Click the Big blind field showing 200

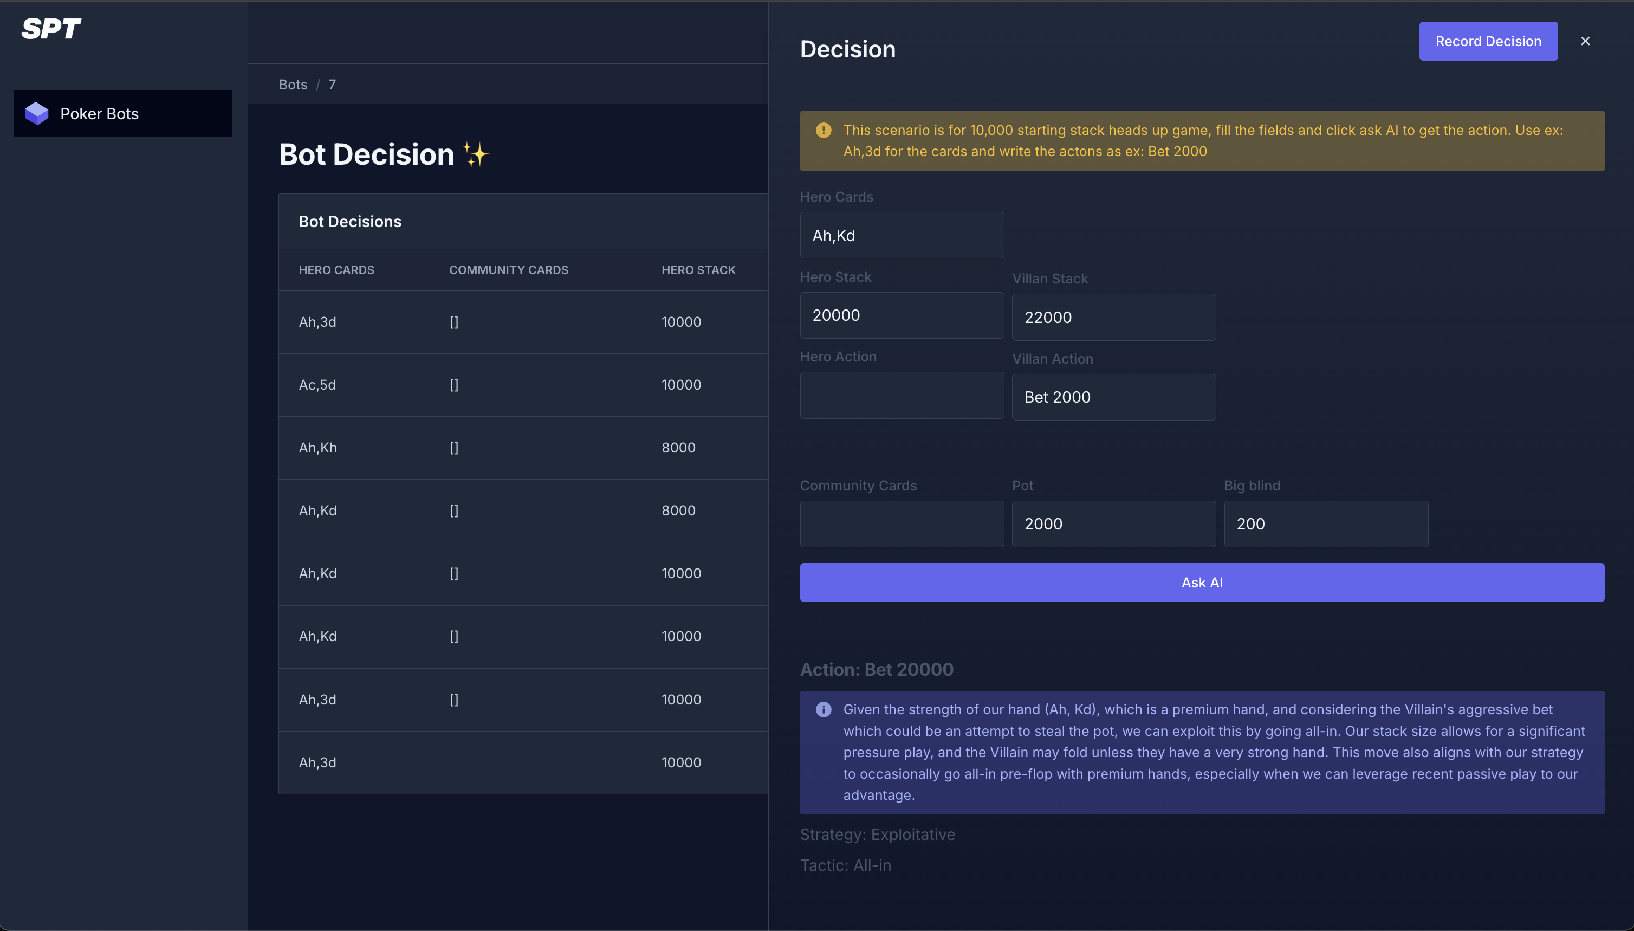click(x=1325, y=523)
